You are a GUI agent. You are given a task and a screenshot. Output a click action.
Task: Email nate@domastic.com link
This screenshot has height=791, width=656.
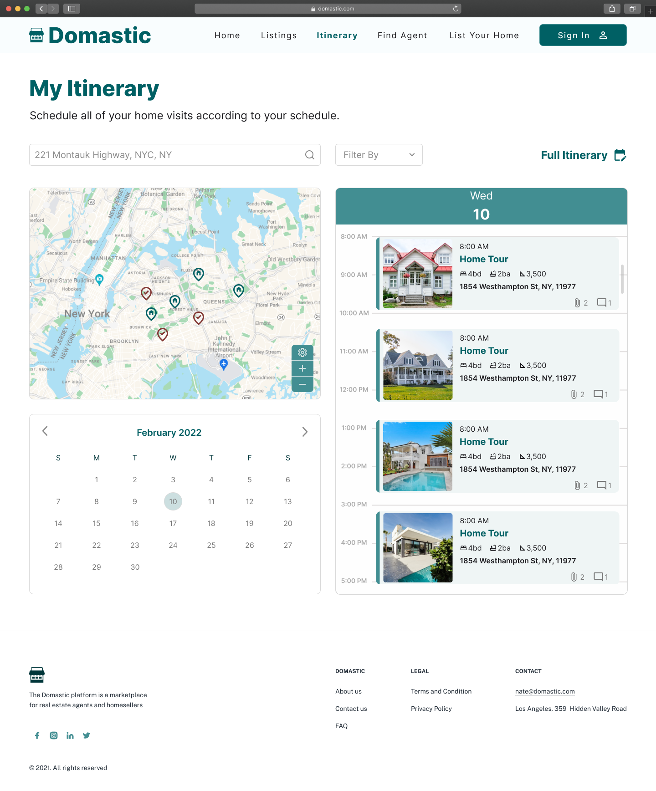(x=545, y=691)
